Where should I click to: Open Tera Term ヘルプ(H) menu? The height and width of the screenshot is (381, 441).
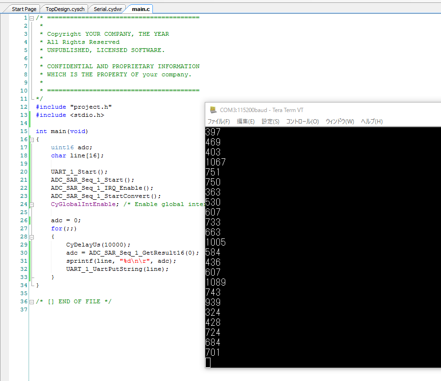point(371,122)
